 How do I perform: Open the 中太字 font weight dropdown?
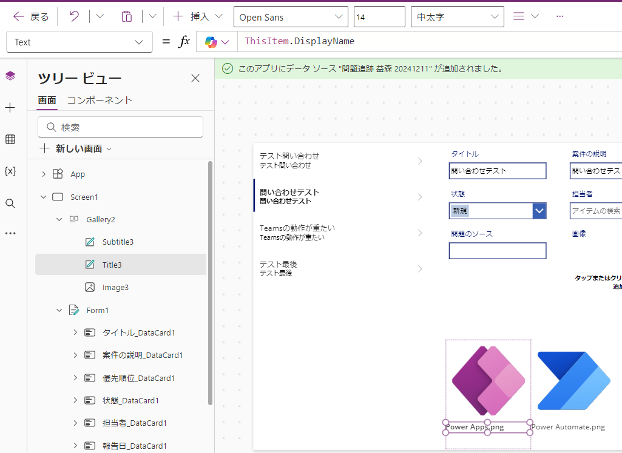pos(458,17)
